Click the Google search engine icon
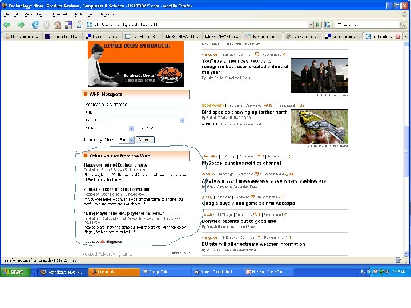411x308 pixels. click(x=328, y=25)
